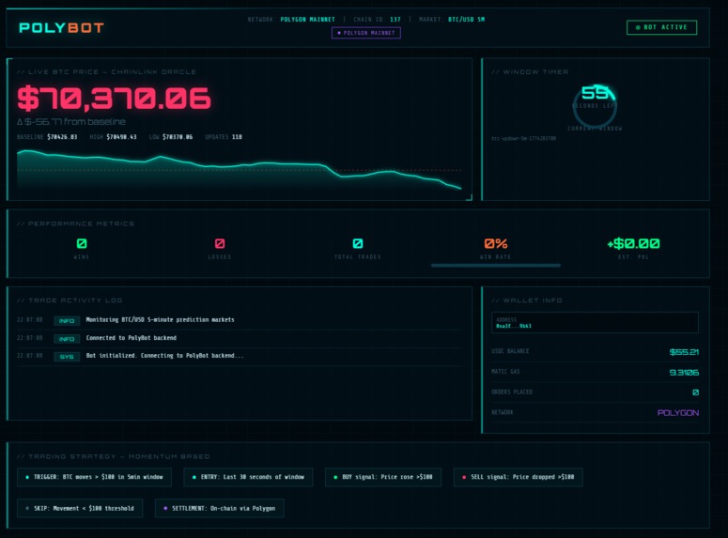The height and width of the screenshot is (538, 728).
Task: Click the UPDATES count 118
Action: 237,137
